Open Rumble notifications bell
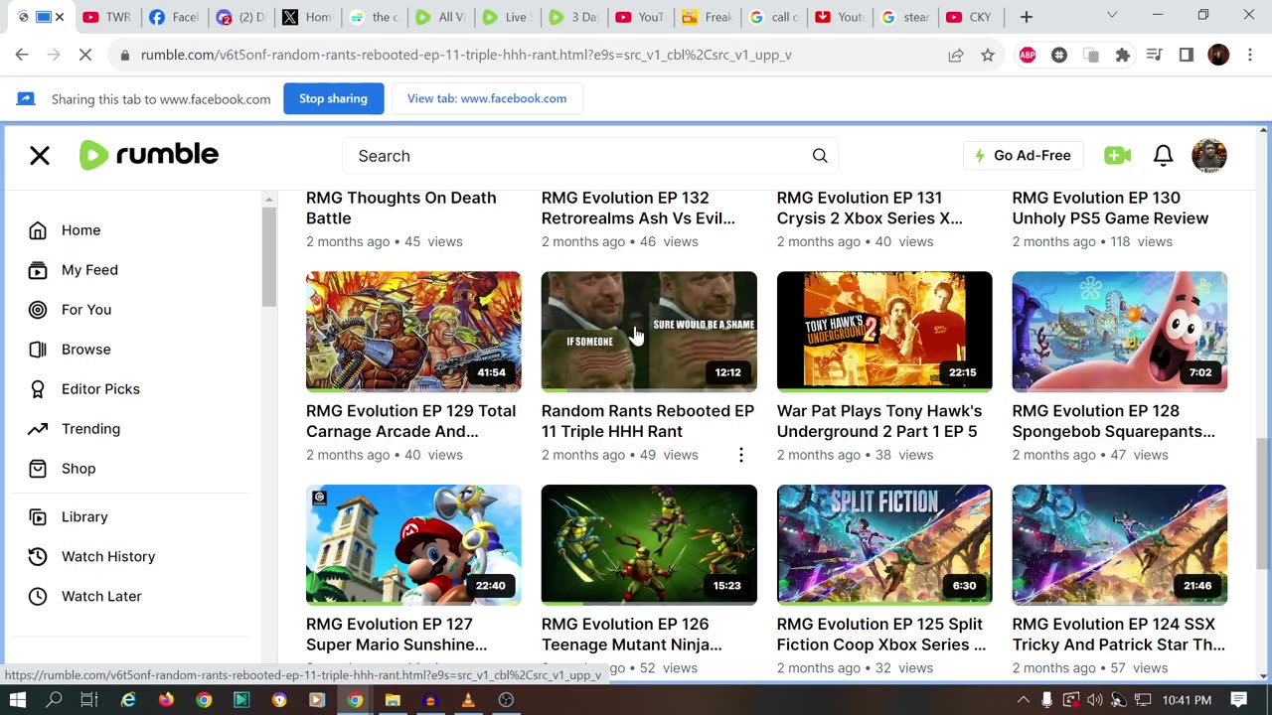The width and height of the screenshot is (1272, 715). pos(1163,156)
